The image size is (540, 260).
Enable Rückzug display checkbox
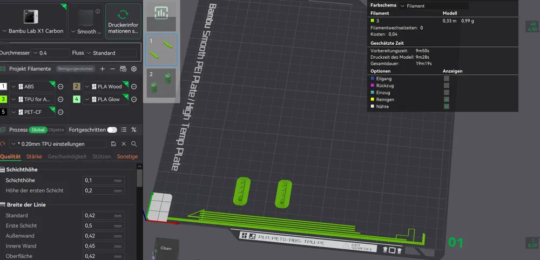[x=447, y=85]
